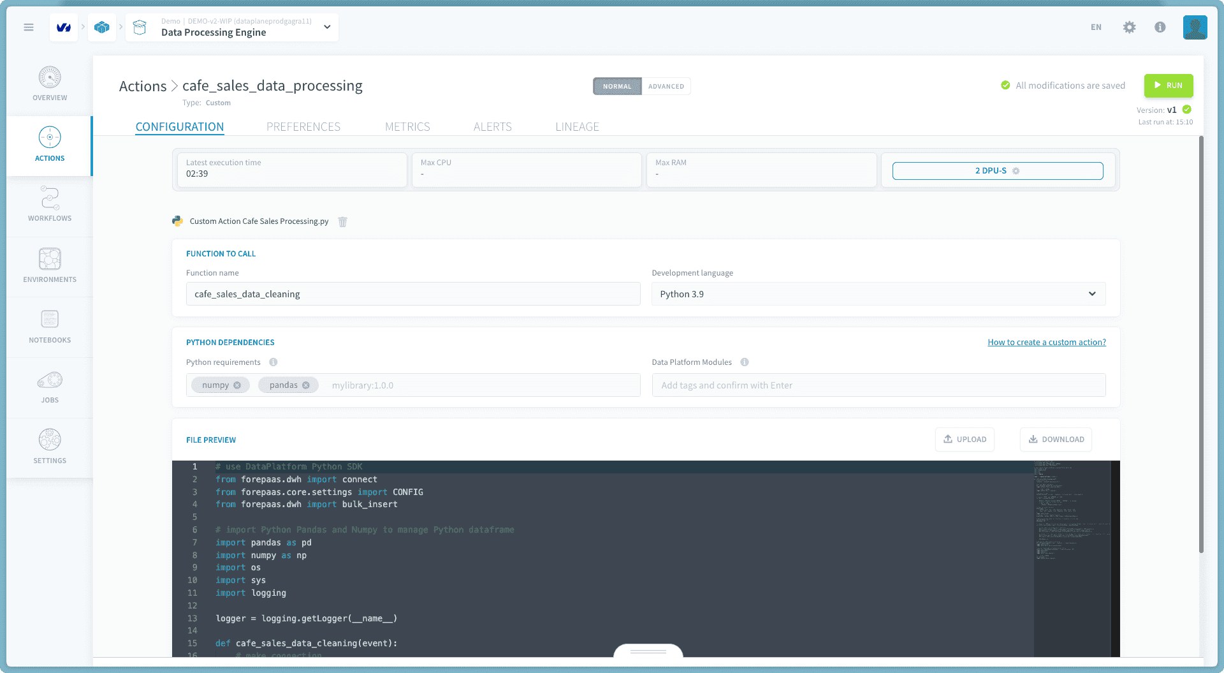This screenshot has height=673, width=1224.
Task: Download the previewed file
Action: [x=1056, y=440]
